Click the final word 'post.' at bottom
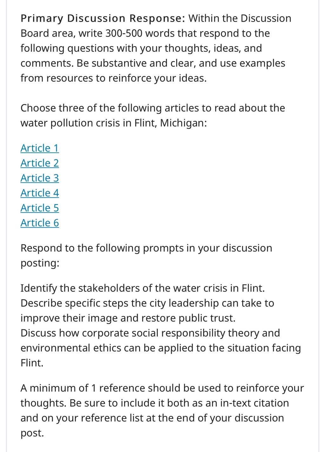325x452 pixels. click(x=32, y=433)
